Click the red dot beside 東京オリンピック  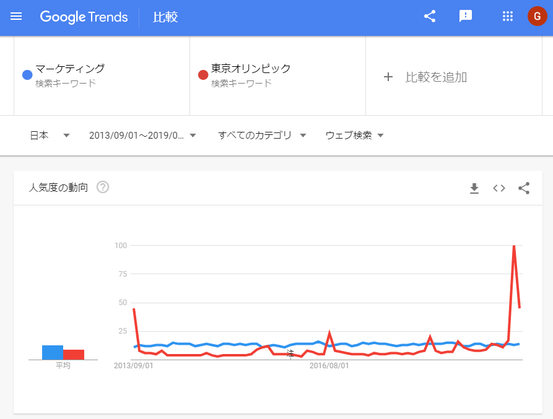coord(202,76)
